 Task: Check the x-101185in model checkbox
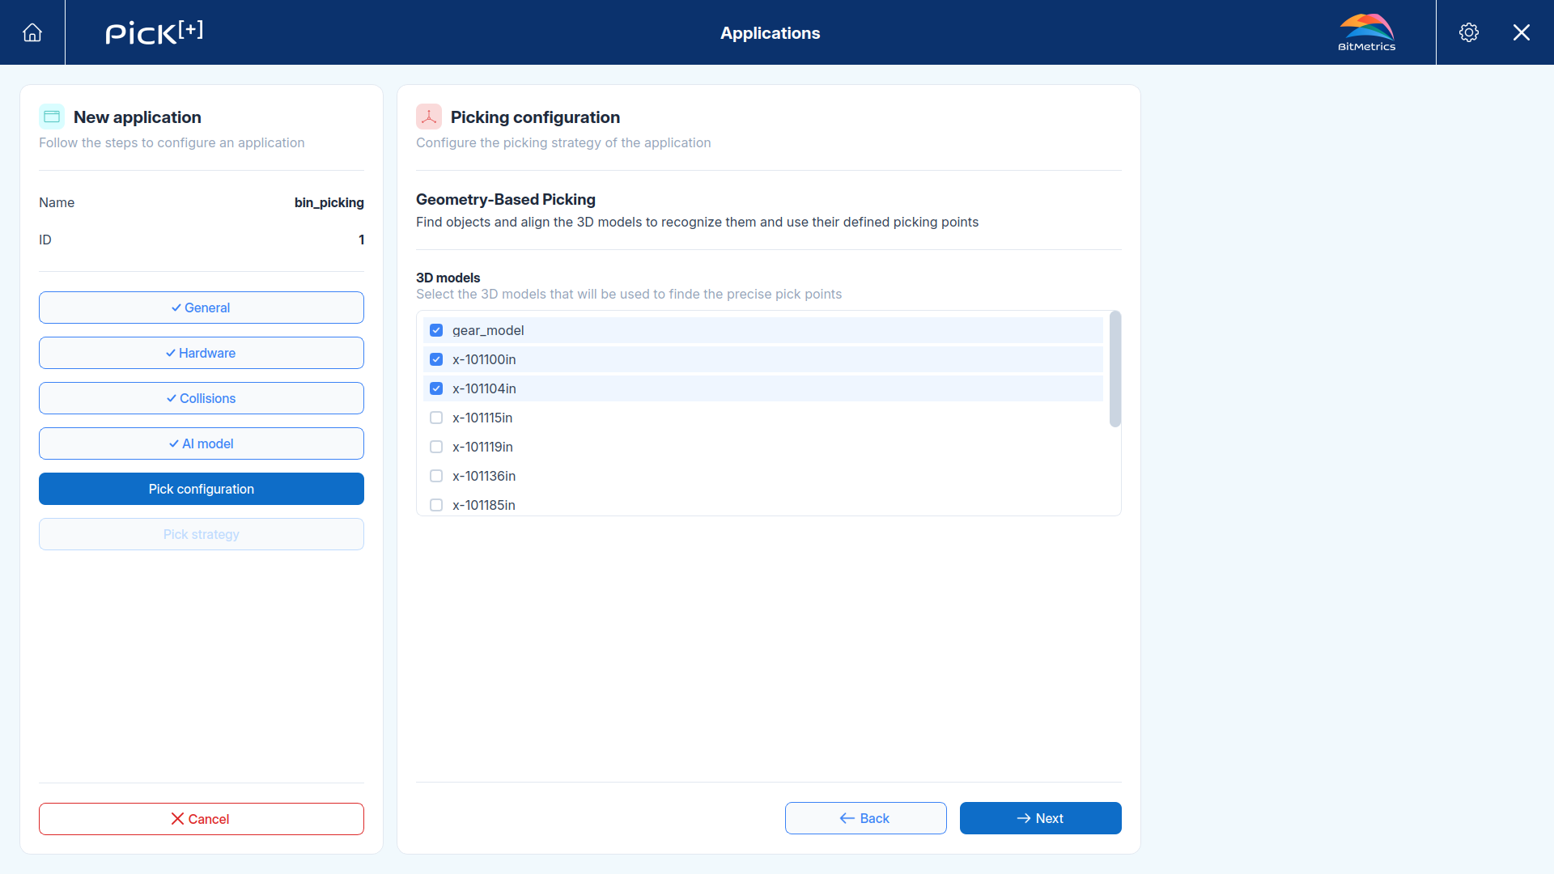[x=436, y=505]
